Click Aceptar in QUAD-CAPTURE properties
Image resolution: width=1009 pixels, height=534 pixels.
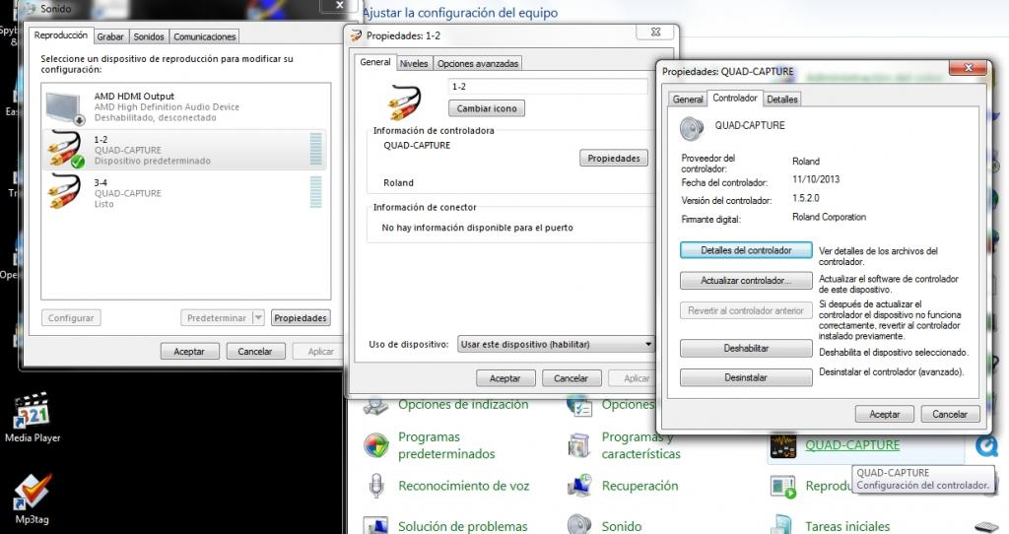tap(884, 415)
